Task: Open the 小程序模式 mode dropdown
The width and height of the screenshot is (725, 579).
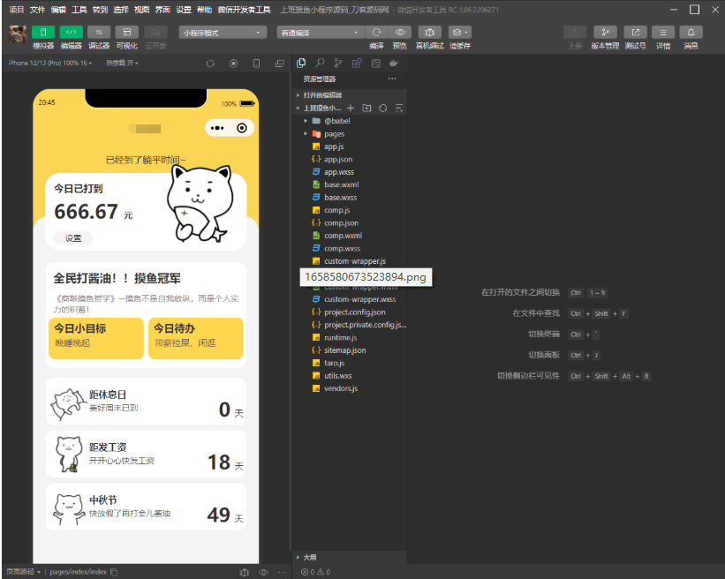Action: click(223, 32)
